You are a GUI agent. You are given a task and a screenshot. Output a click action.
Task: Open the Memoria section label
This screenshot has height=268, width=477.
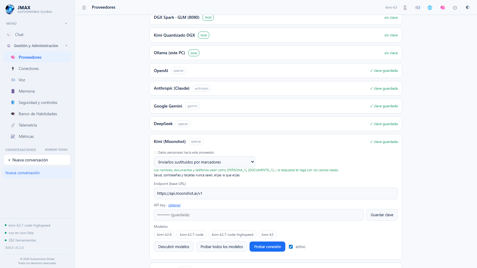click(x=27, y=91)
